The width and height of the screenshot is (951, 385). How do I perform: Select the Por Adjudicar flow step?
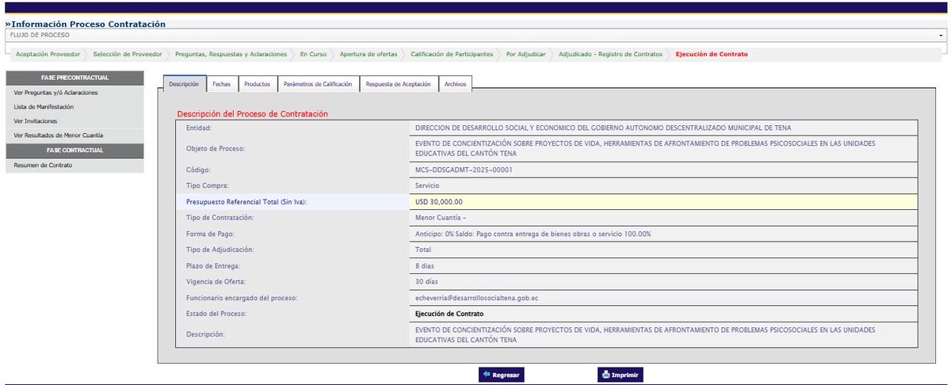[x=526, y=54]
